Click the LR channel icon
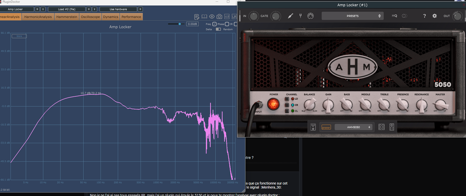 point(234,17)
